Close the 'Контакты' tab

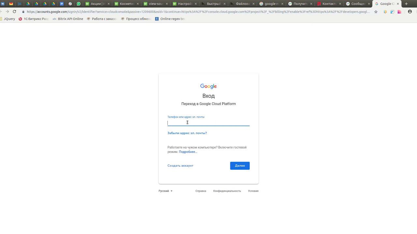[x=340, y=4]
